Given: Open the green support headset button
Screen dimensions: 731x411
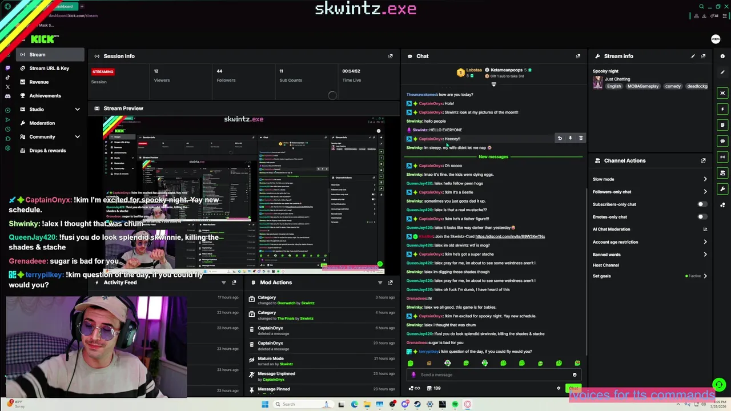Looking at the screenshot, I should click(x=719, y=385).
